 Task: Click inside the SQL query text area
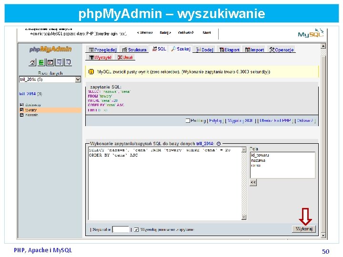165,183
